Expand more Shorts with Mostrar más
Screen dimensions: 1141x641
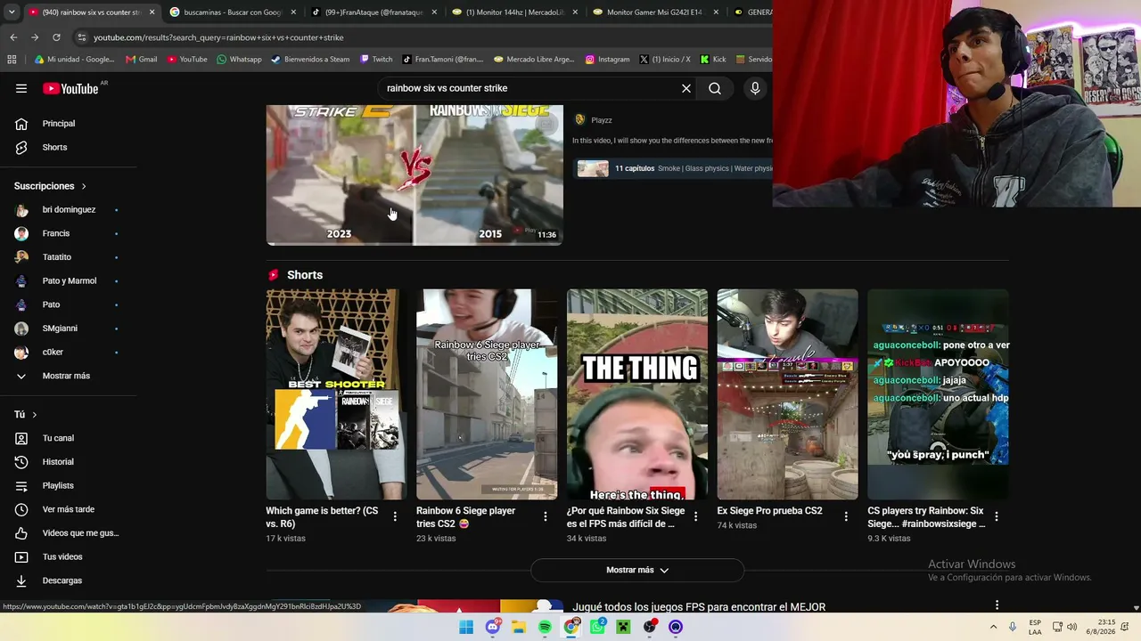pyautogui.click(x=637, y=570)
